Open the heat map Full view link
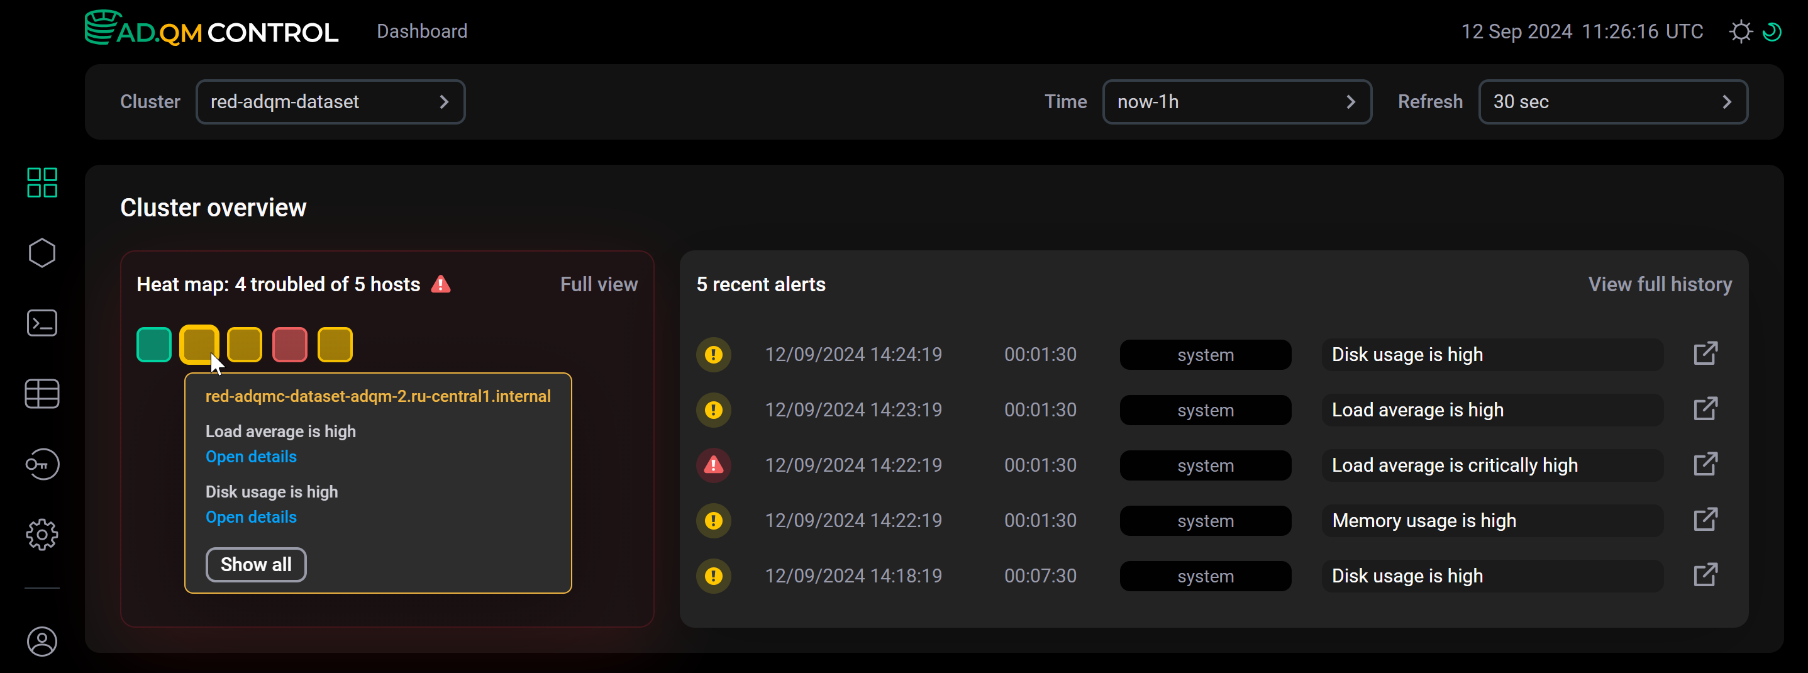This screenshot has width=1808, height=673. click(598, 284)
